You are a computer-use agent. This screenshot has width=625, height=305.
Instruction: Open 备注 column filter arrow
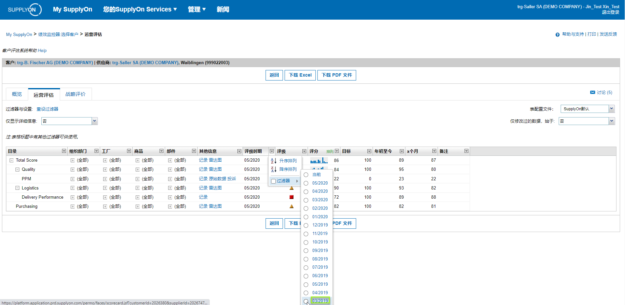click(x=466, y=151)
